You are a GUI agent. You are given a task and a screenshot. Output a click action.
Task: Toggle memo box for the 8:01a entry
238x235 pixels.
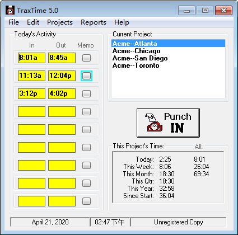click(86, 58)
